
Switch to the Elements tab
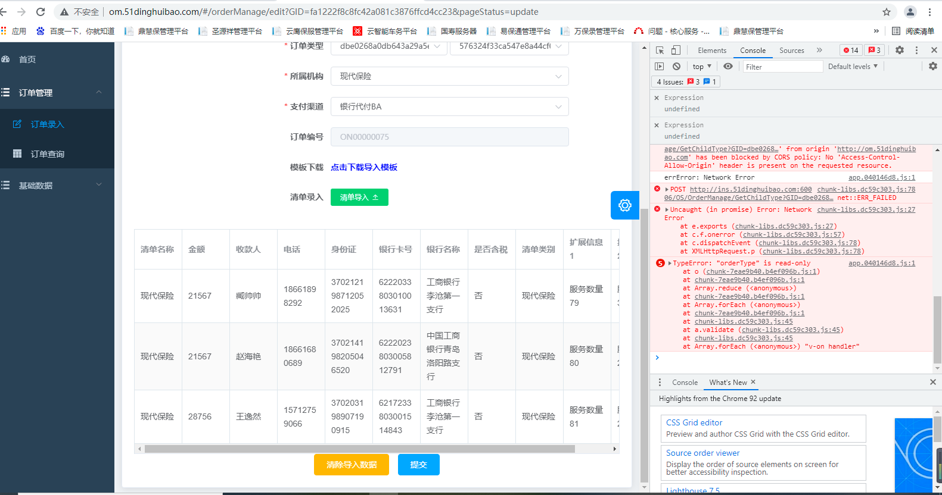tap(712, 51)
